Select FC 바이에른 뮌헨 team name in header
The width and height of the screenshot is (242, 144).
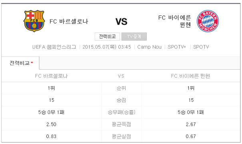click(175, 21)
